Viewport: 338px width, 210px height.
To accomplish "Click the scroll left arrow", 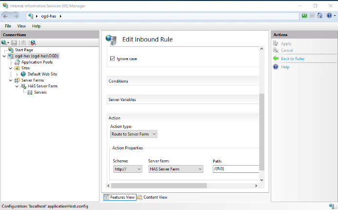I will click(108, 186).
